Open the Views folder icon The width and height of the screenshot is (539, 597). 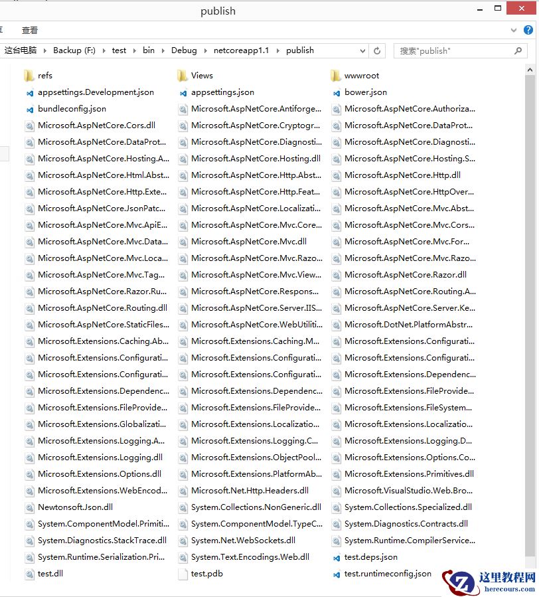183,76
